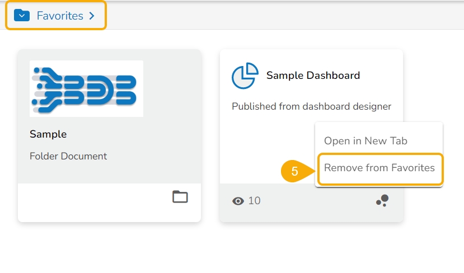Click the orange step 5 marker
The image size is (464, 273).
(294, 172)
